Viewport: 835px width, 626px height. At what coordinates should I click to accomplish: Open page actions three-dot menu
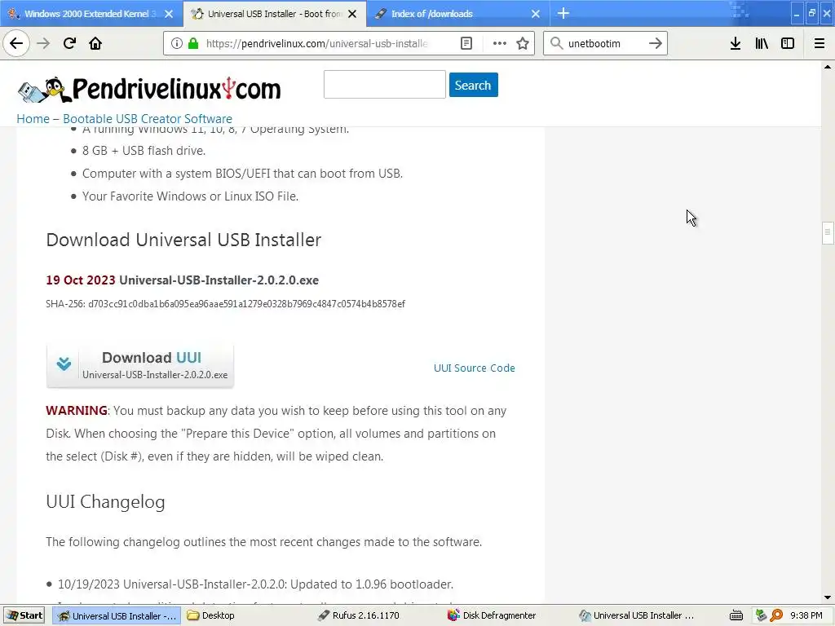500,43
